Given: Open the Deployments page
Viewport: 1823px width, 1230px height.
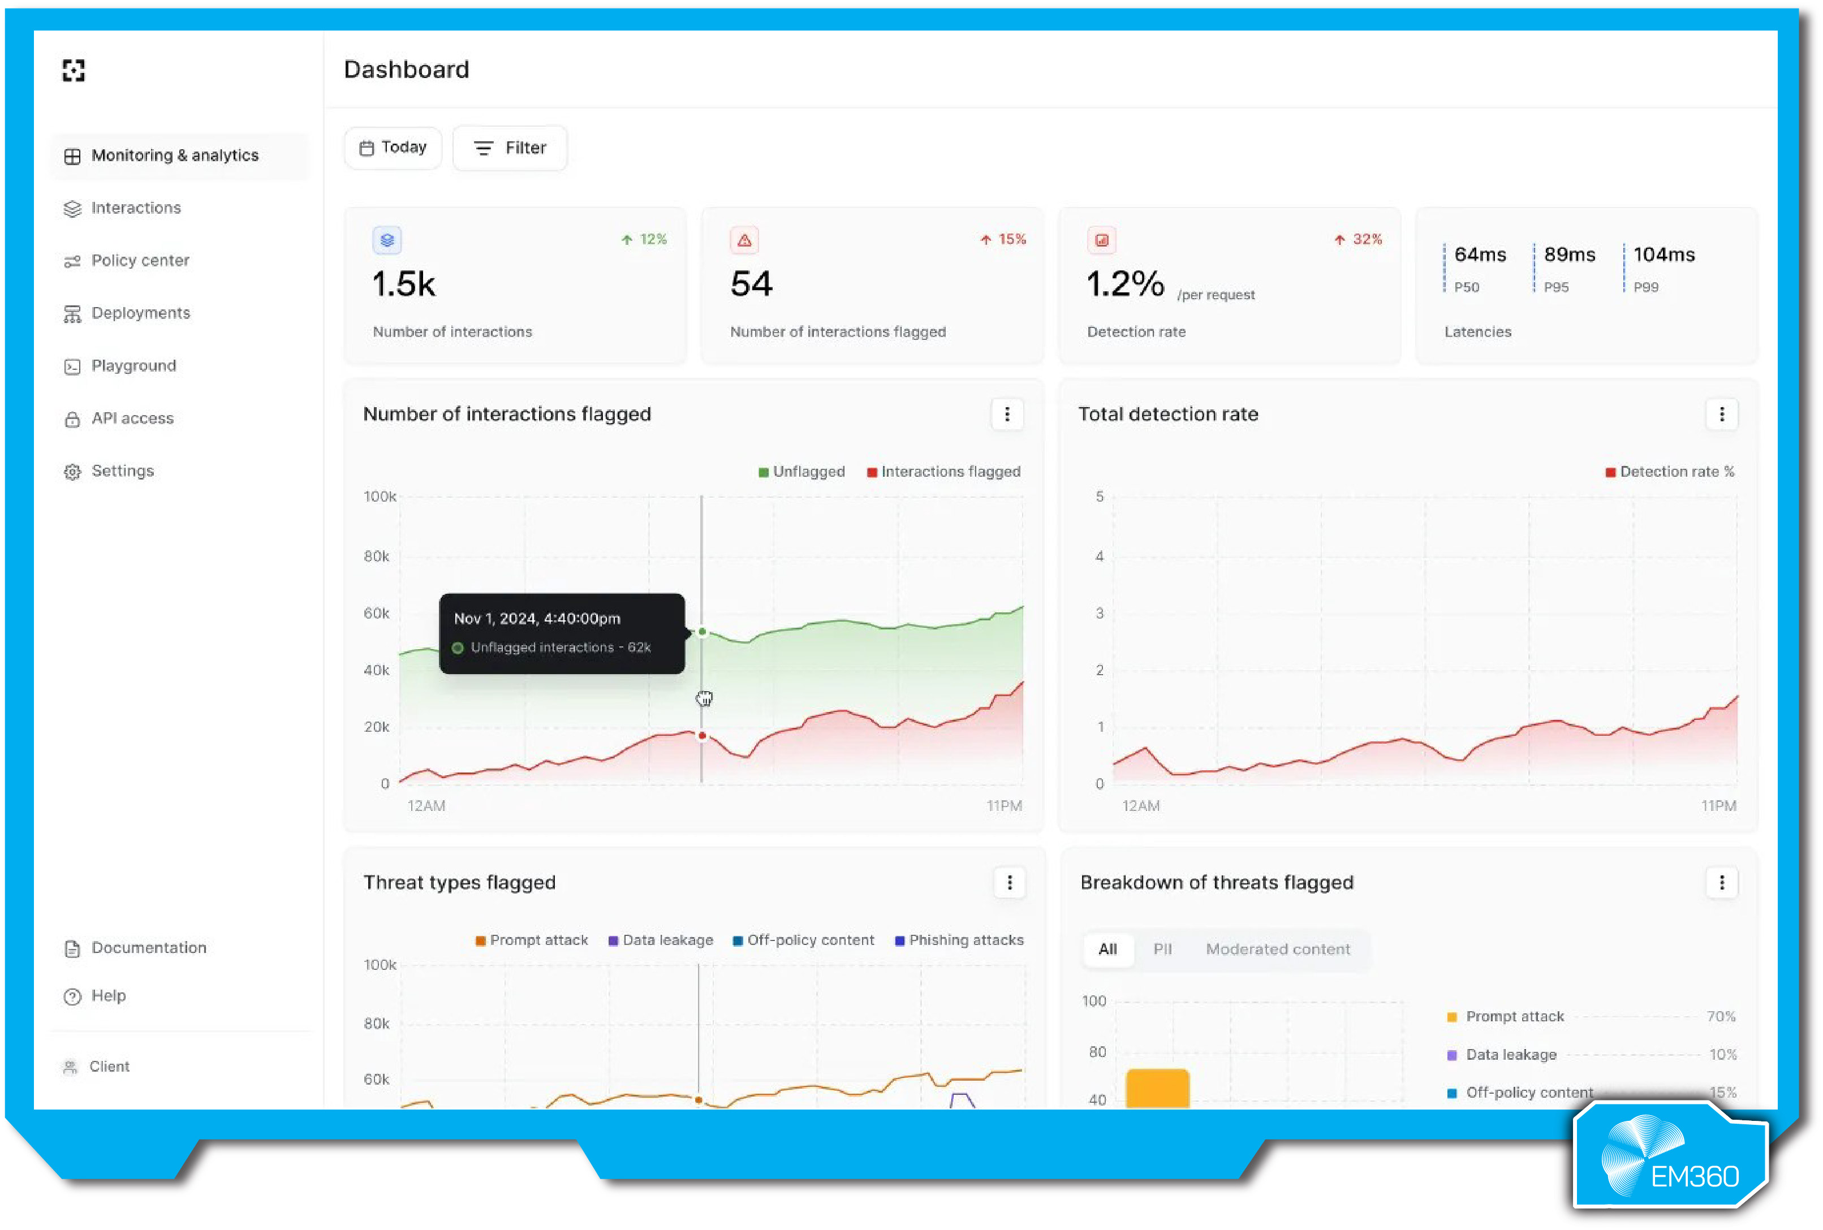Looking at the screenshot, I should coord(141,312).
